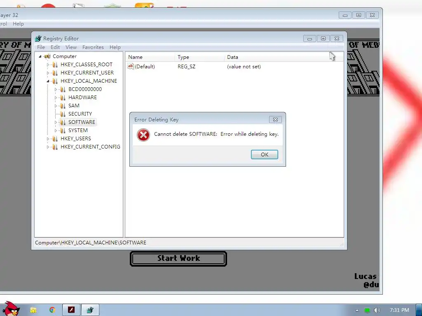Open yellow folder taskbar icon
Viewport: 422px width, 316px height.
pos(33,310)
